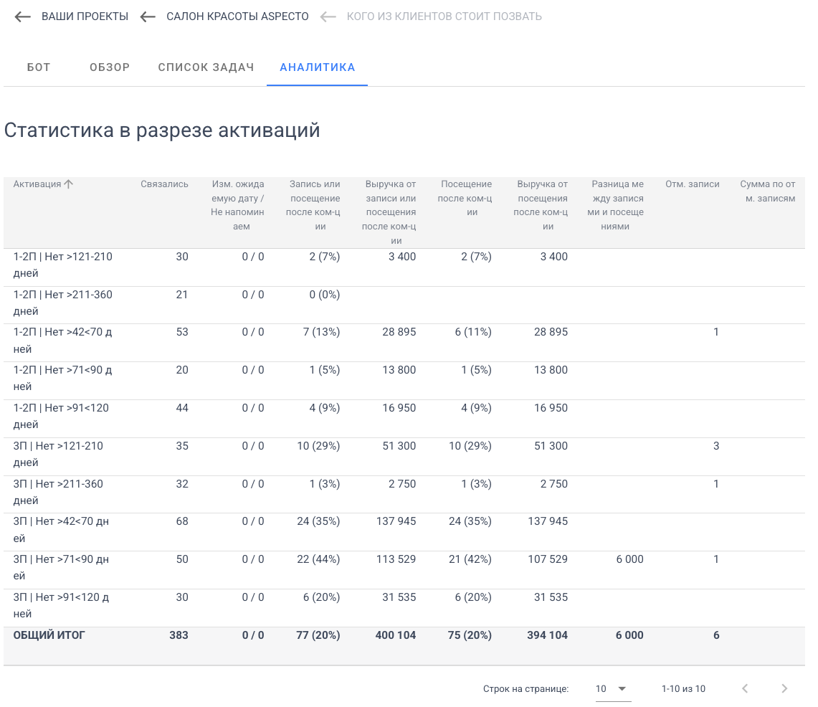Click the Запись или посещение column header
The width and height of the screenshot is (818, 707).
[x=313, y=205]
